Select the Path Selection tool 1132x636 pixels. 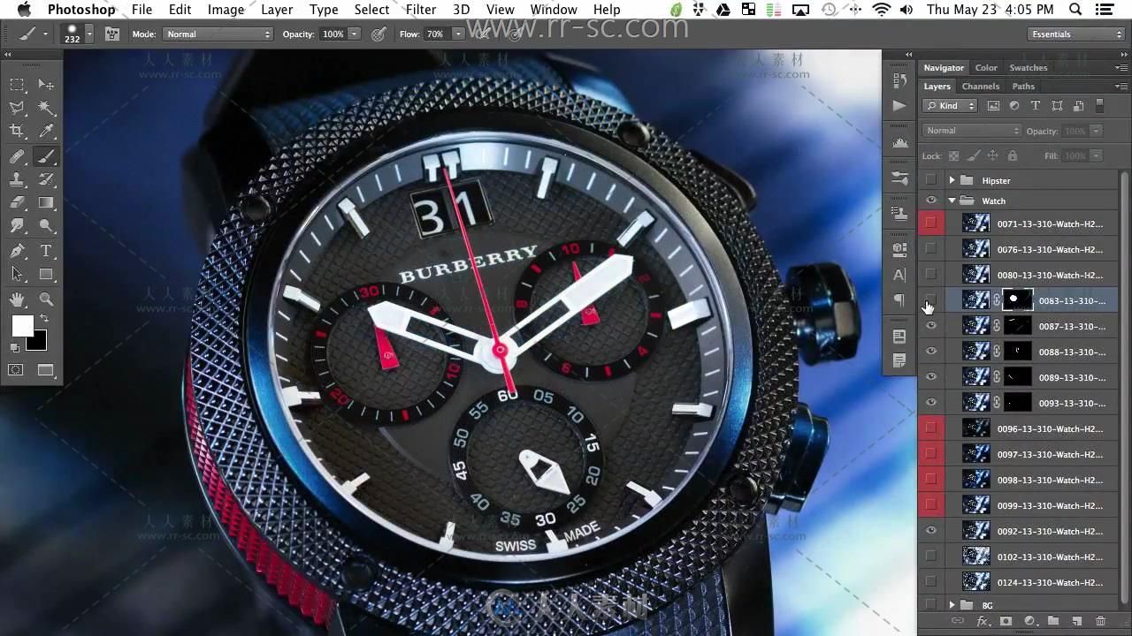point(17,275)
